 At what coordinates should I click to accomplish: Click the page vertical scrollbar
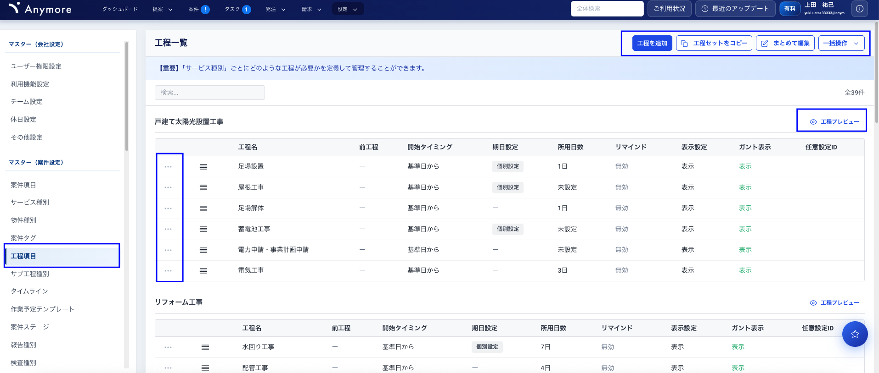[x=877, y=71]
